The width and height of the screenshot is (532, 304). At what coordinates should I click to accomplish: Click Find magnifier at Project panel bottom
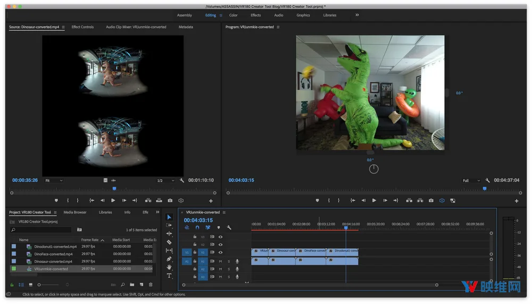click(122, 285)
